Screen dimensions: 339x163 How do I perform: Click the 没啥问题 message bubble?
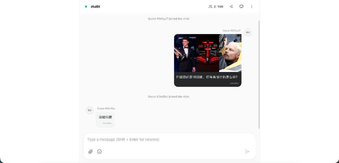(x=105, y=119)
